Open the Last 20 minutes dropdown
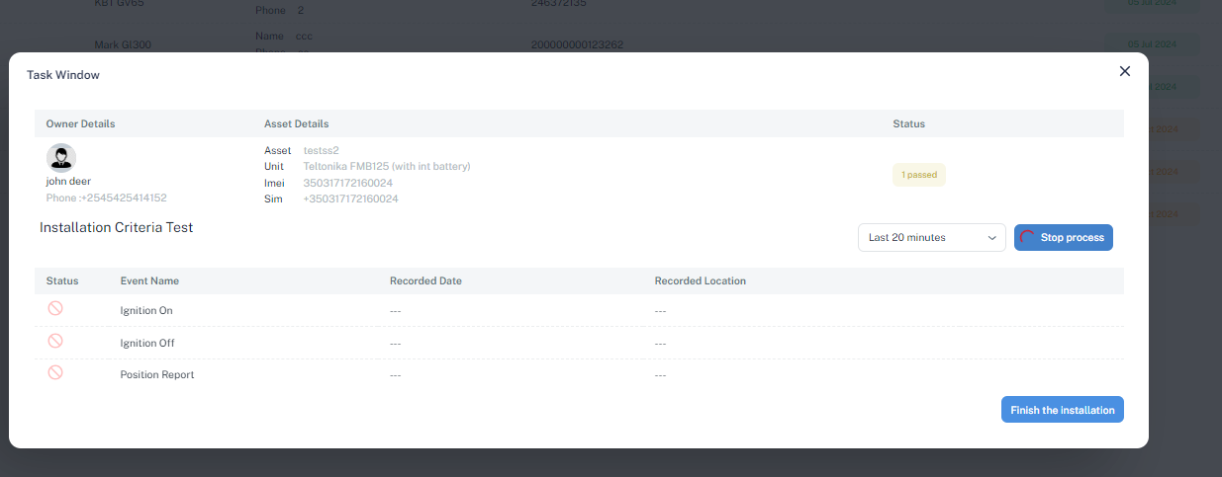1222x477 pixels. click(932, 237)
